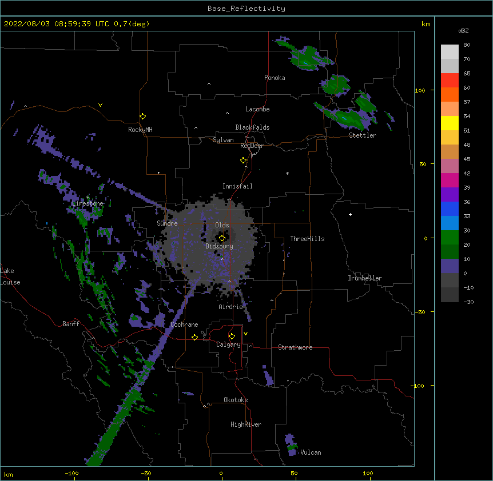Click the dBZ legend heading
The image size is (493, 481).
[x=463, y=30]
